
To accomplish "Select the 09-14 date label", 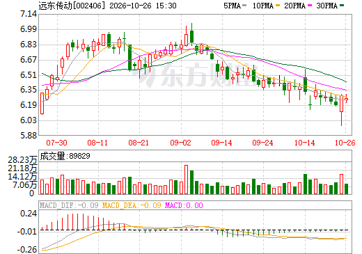I will click(221, 143).
